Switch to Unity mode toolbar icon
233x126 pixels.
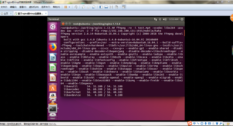pyautogui.click(x=116, y=7)
